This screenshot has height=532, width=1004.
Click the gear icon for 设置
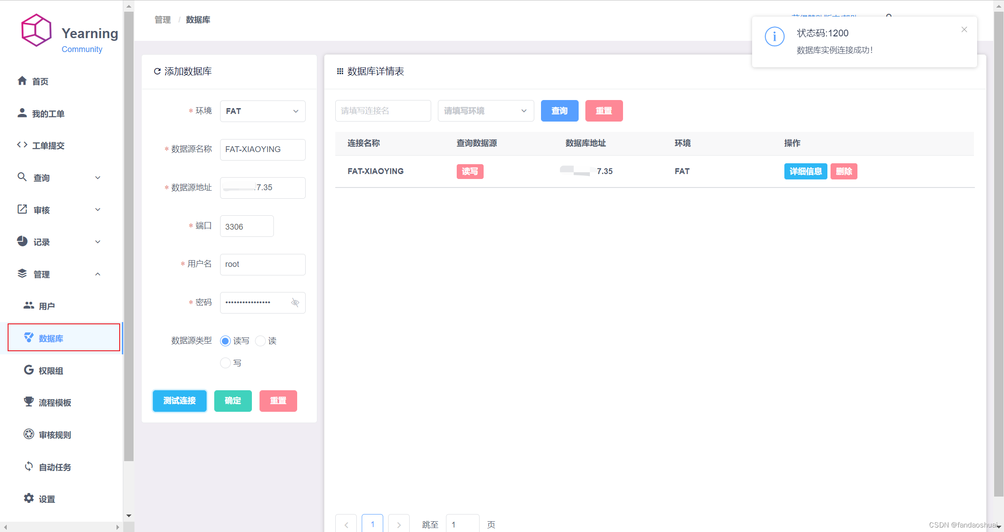point(29,498)
